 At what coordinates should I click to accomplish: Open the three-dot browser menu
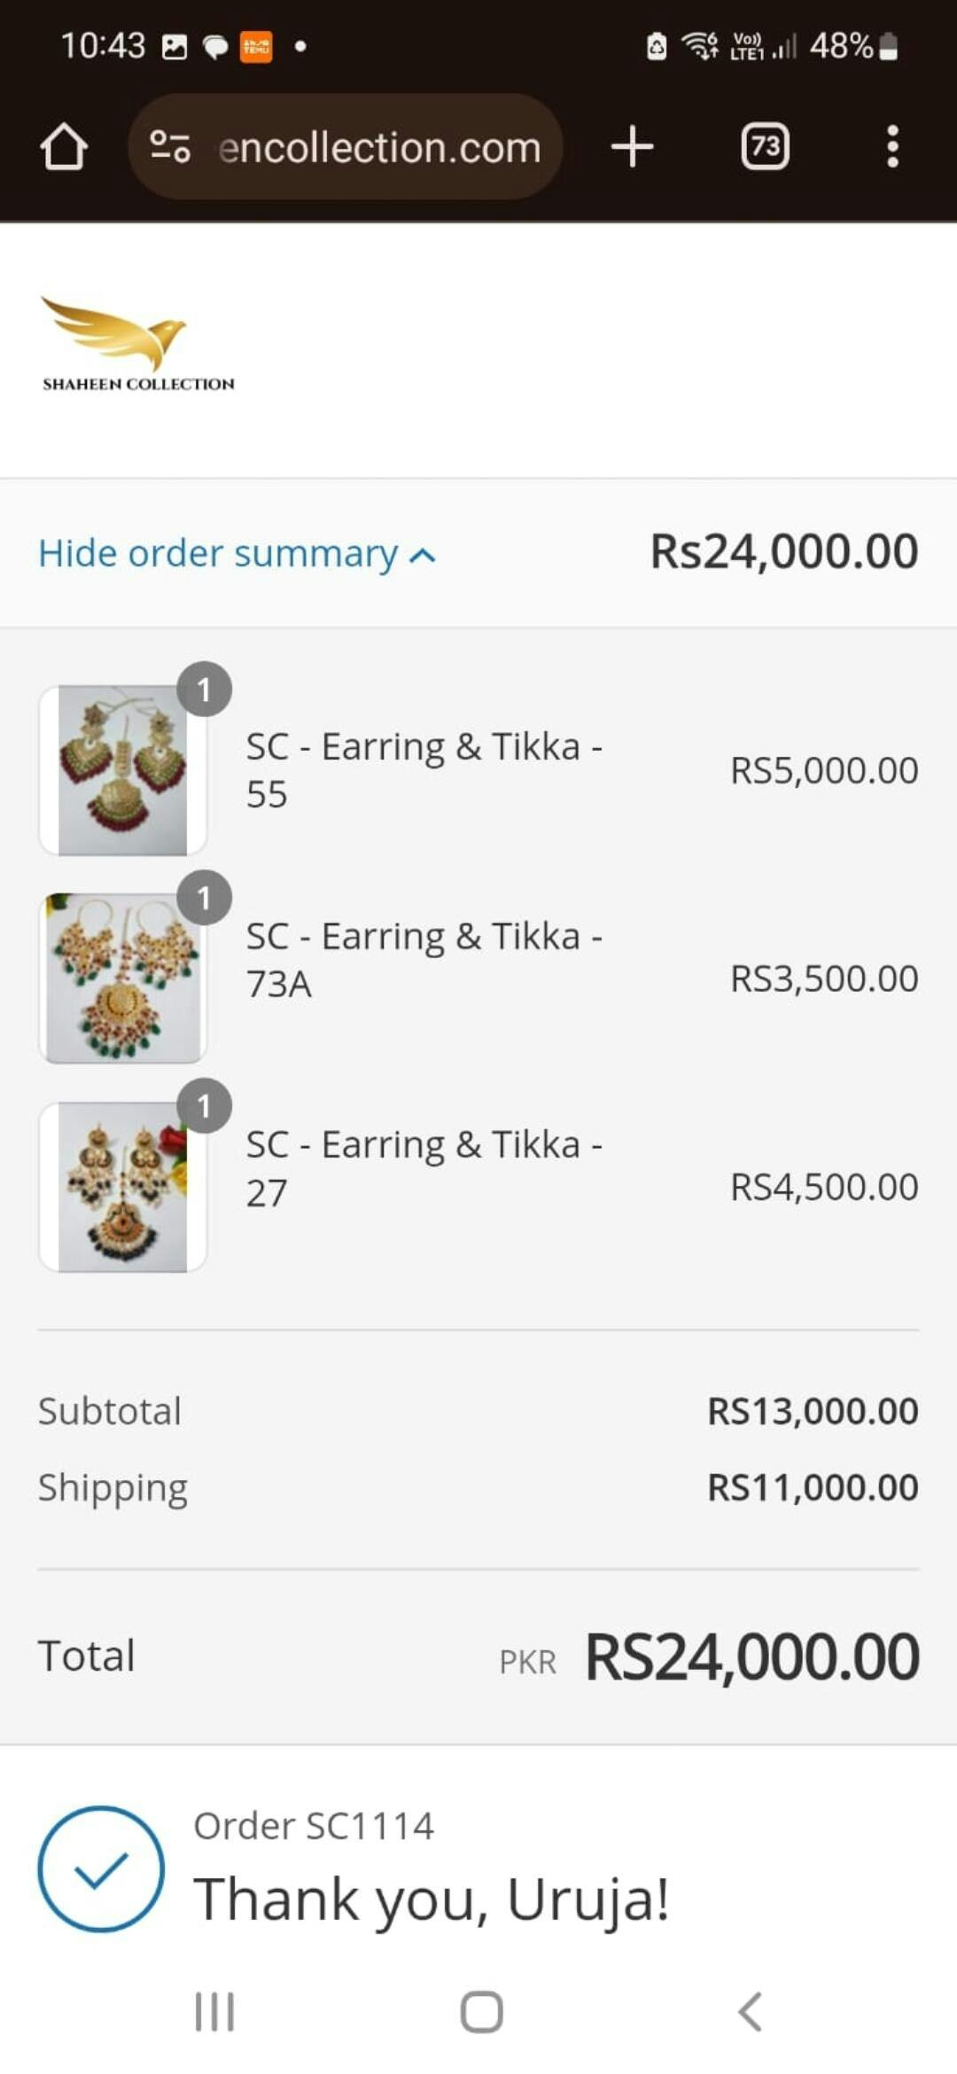click(x=892, y=146)
